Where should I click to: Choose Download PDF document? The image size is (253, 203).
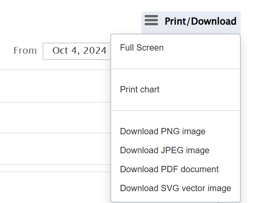tap(169, 169)
